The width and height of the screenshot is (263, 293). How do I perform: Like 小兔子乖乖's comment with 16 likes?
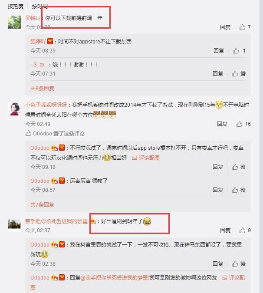pos(243,124)
